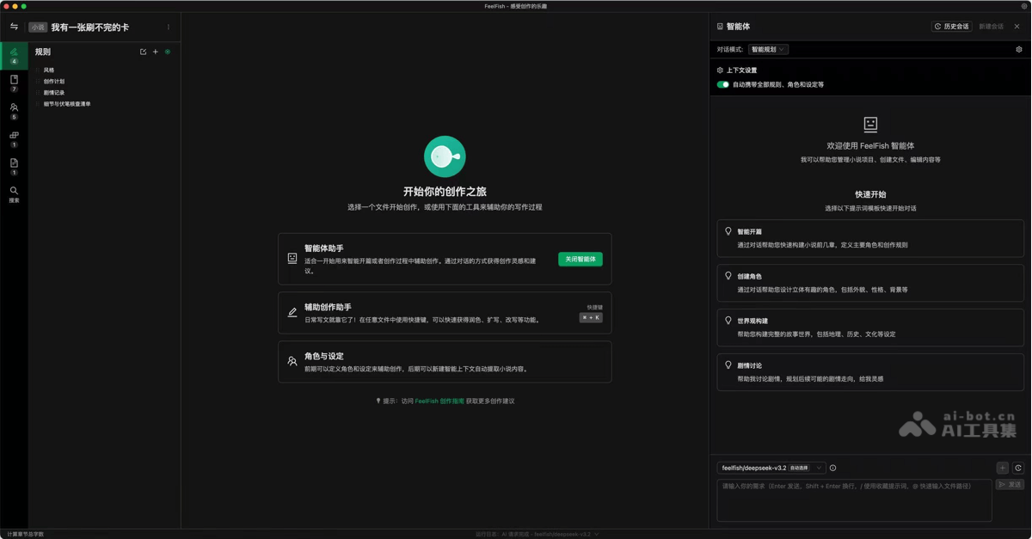Click the plus icon to add a new rule
Image resolution: width=1032 pixels, height=539 pixels.
[156, 52]
